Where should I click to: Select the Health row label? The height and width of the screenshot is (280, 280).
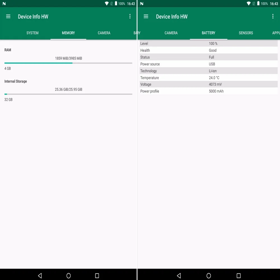pos(145,50)
